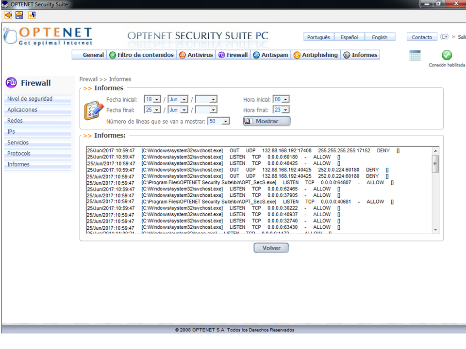Screen dimensions: 466x349
Task: Open the calendar grid icon
Action: pyautogui.click(x=415, y=55)
